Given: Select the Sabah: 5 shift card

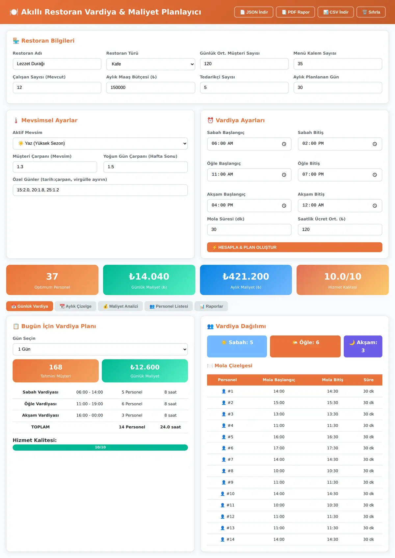Looking at the screenshot, I should (237, 346).
